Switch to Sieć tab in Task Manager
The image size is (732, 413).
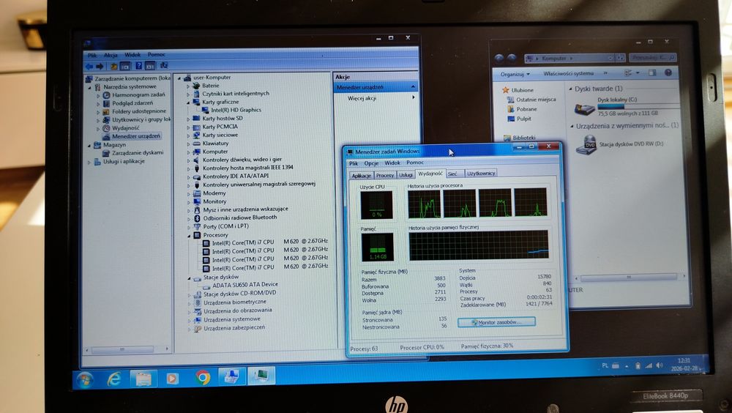[453, 174]
